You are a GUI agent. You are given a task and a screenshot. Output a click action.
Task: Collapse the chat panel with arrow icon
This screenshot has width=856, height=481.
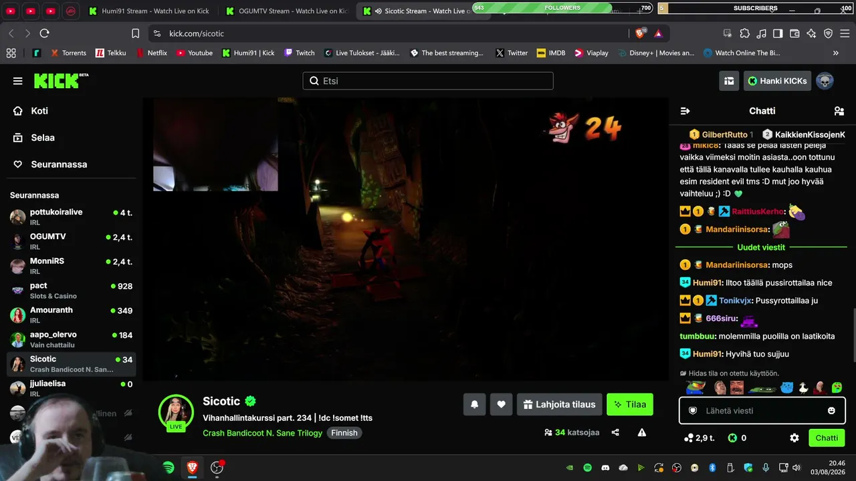685,111
